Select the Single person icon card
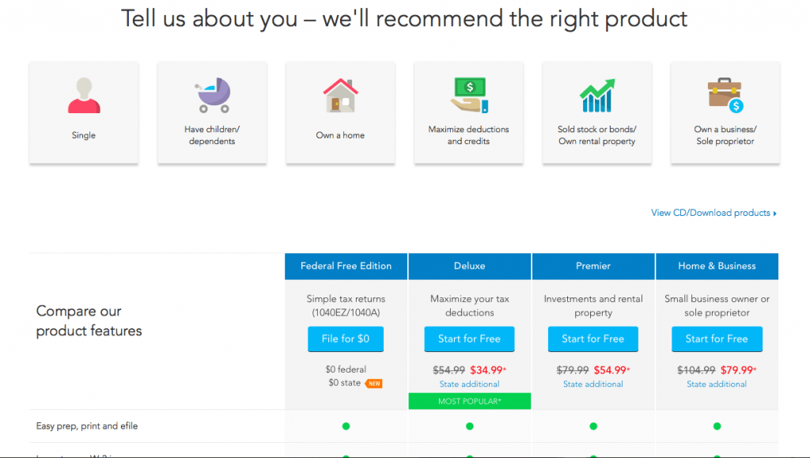 click(x=84, y=112)
